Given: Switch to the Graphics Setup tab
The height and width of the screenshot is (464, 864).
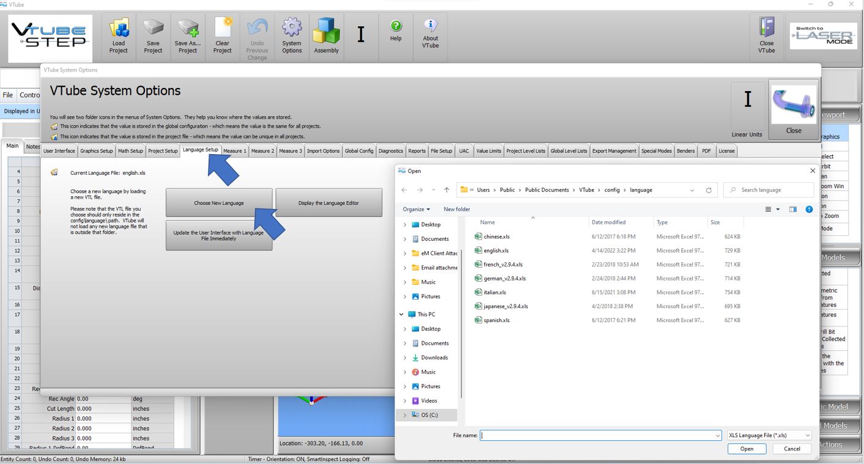Looking at the screenshot, I should 97,151.
